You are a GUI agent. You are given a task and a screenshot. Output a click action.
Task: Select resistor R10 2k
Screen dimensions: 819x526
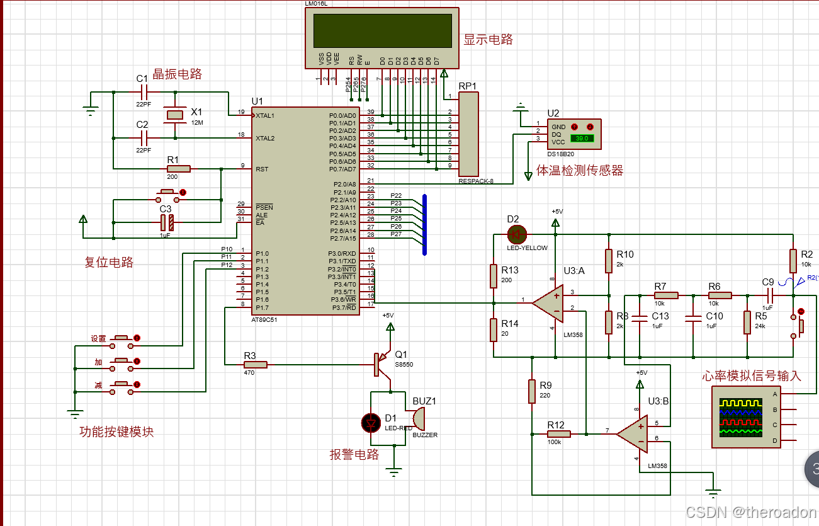[x=609, y=260]
